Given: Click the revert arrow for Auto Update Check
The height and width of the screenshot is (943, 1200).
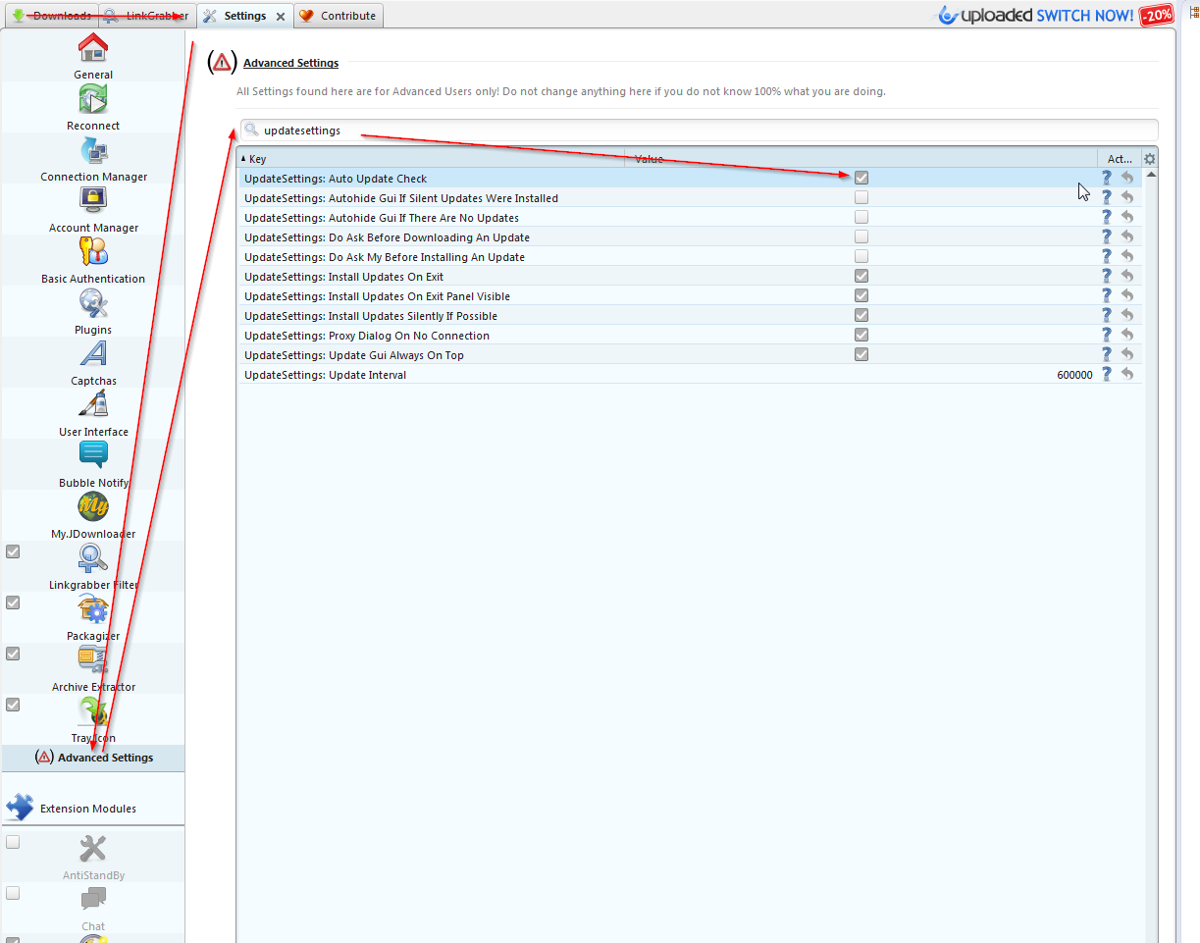Looking at the screenshot, I should [x=1126, y=178].
